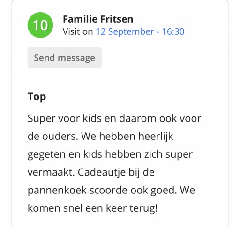Click the line starting Super voor kids
Screen dimensions: 240x230
[114, 118]
